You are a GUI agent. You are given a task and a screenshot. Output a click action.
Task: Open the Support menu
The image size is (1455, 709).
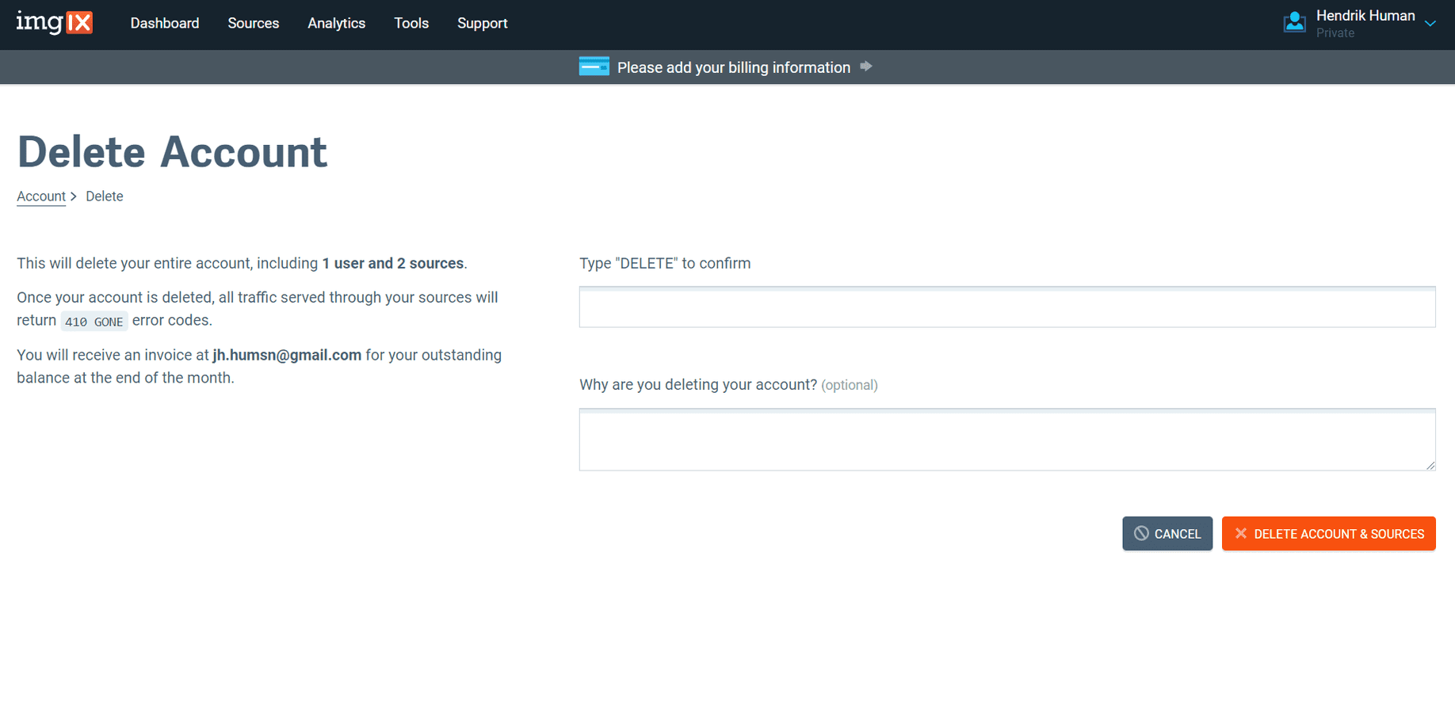pos(483,24)
